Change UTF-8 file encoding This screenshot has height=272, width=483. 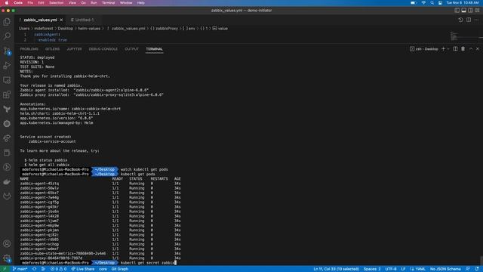391,269
